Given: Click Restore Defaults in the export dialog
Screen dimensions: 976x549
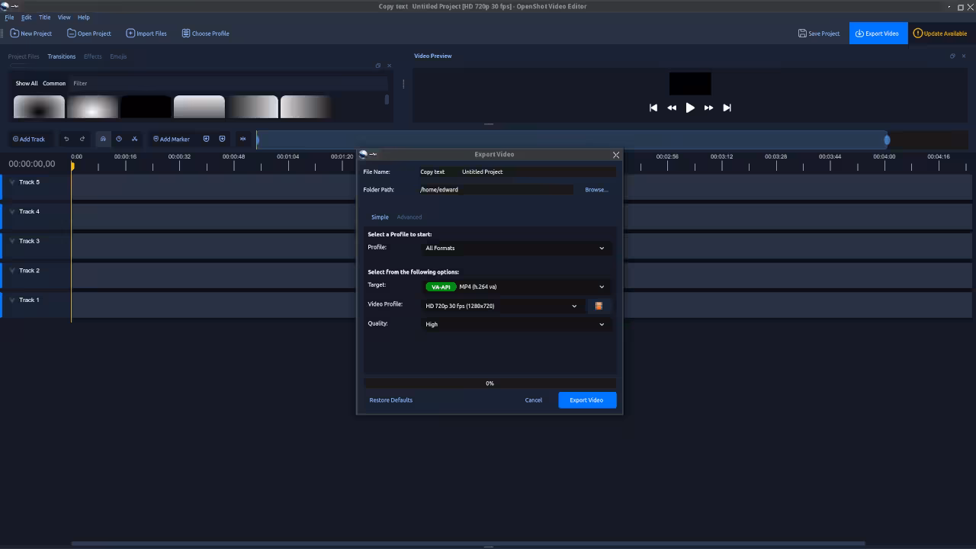Looking at the screenshot, I should tap(391, 400).
